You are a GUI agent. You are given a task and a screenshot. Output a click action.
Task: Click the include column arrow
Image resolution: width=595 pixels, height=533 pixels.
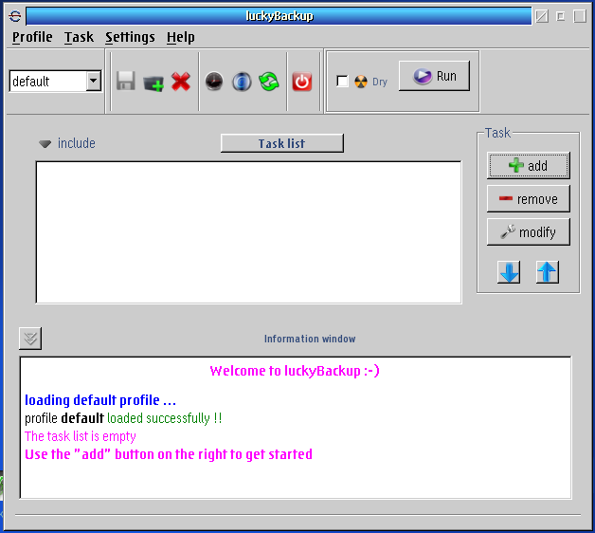point(45,144)
